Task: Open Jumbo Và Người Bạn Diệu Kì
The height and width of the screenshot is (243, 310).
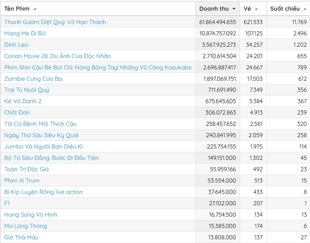Action: pyautogui.click(x=44, y=147)
